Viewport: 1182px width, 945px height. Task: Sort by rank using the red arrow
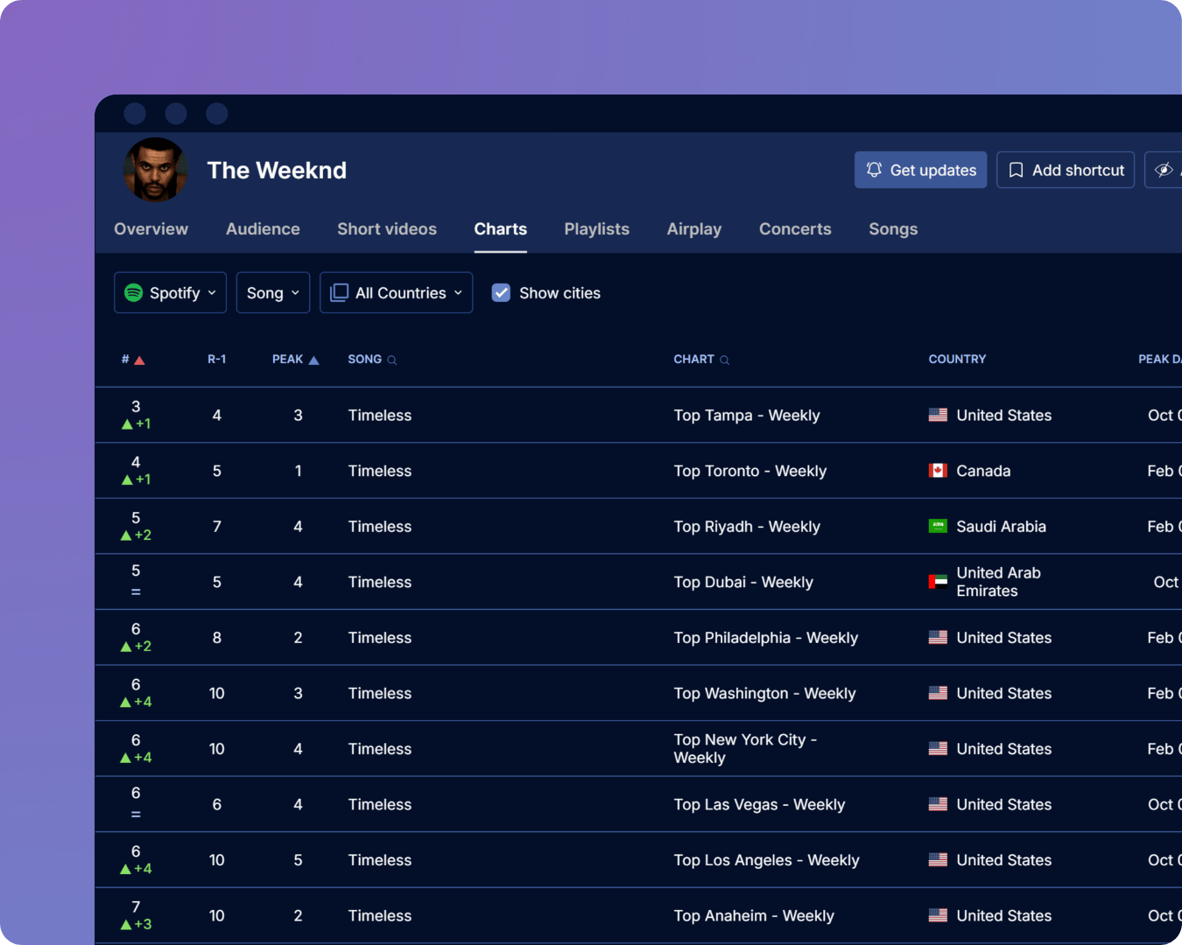(139, 360)
